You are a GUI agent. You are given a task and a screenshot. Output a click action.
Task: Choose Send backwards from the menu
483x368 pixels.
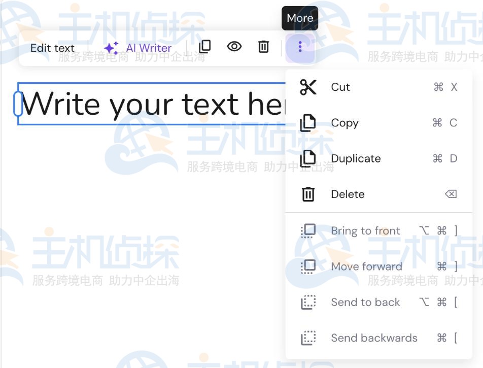(x=374, y=338)
